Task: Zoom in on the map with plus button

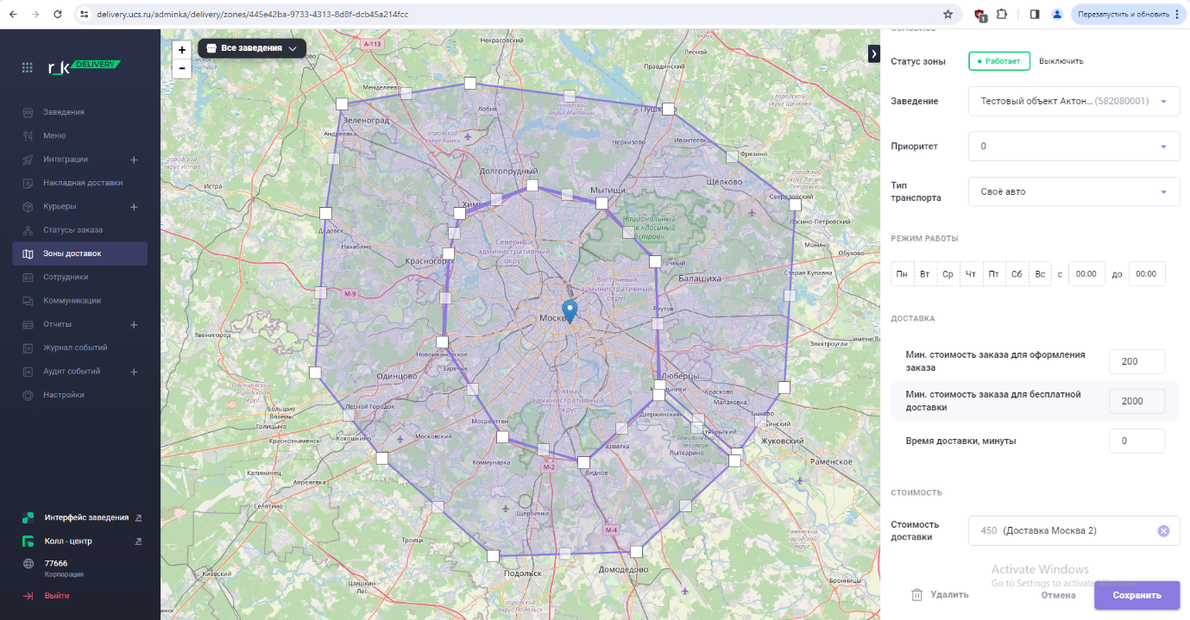Action: [x=182, y=50]
